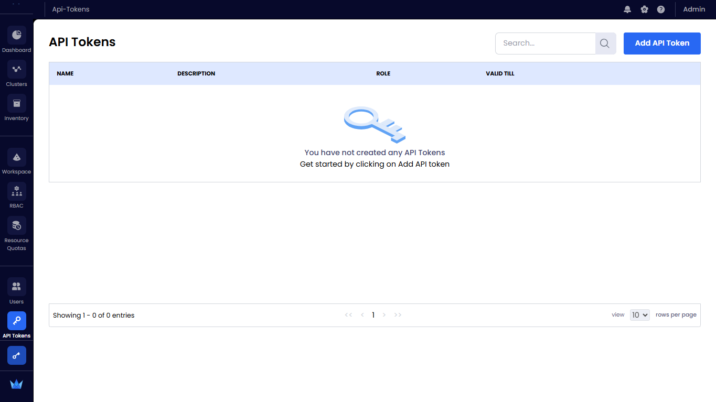Open the Dashboard from the sidebar
The height and width of the screenshot is (402, 716).
[x=17, y=36]
